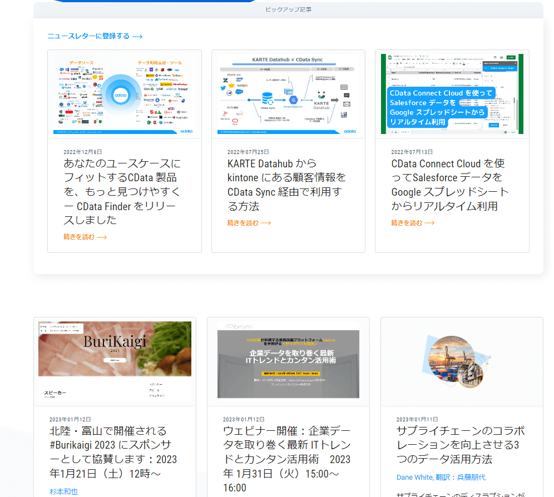554x497 pixels.
Task: Click arrow icon after Connect Cloud 続きを読む
Action: point(429,223)
